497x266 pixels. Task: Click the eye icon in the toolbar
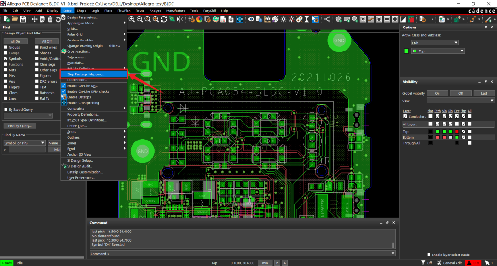click(x=251, y=19)
